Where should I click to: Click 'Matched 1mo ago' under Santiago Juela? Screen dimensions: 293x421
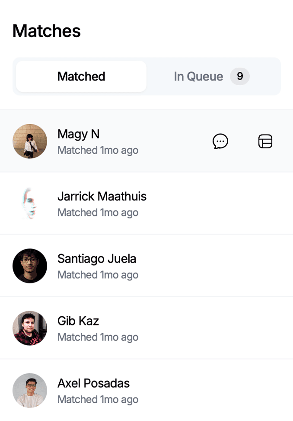click(x=98, y=275)
